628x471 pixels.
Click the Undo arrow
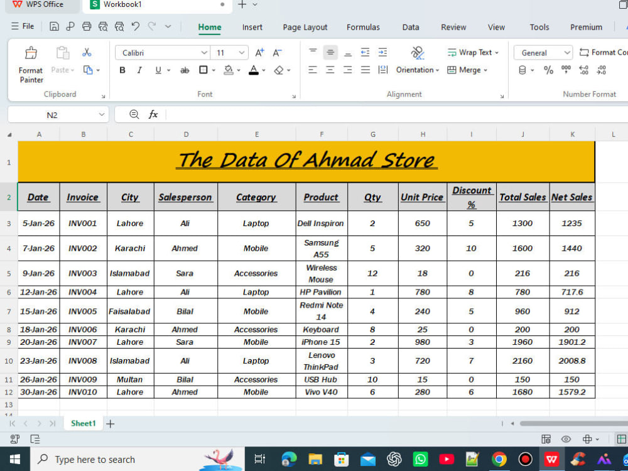(x=136, y=26)
